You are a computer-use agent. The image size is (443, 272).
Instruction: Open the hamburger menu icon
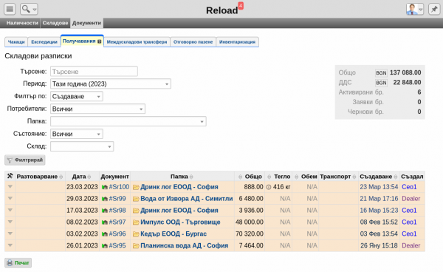pyautogui.click(x=10, y=9)
